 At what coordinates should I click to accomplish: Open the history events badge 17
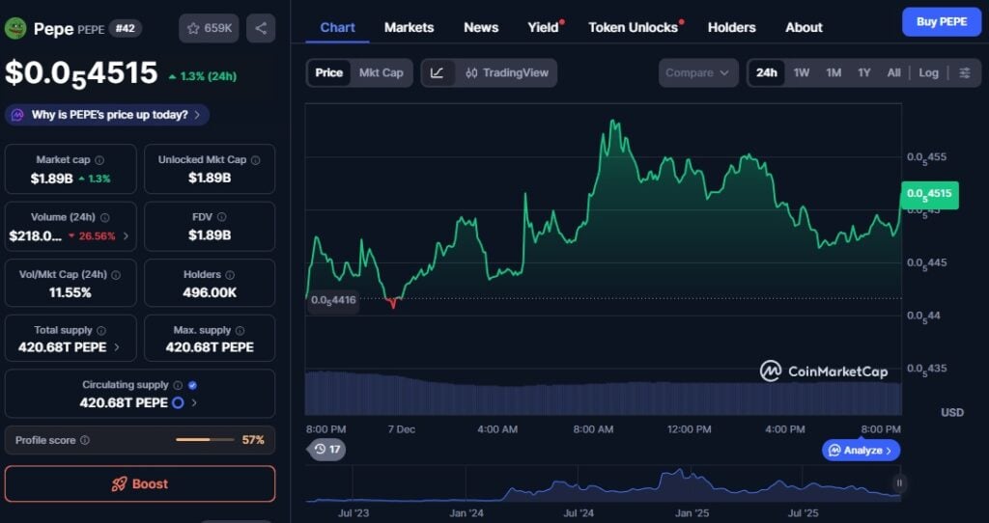click(x=326, y=450)
